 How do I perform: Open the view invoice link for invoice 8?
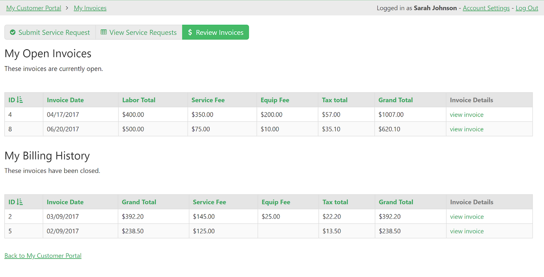pos(466,129)
